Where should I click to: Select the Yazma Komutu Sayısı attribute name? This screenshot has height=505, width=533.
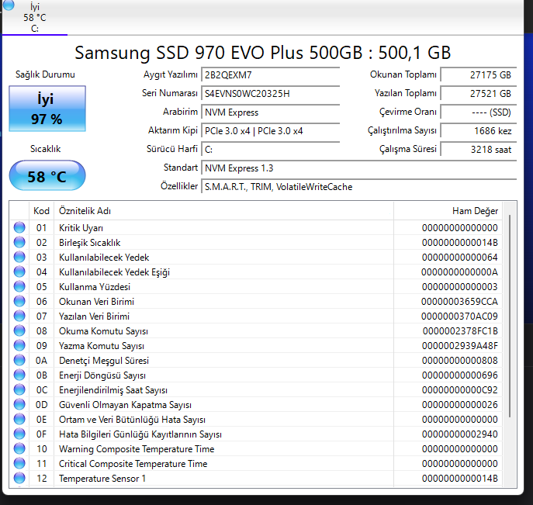tap(102, 346)
